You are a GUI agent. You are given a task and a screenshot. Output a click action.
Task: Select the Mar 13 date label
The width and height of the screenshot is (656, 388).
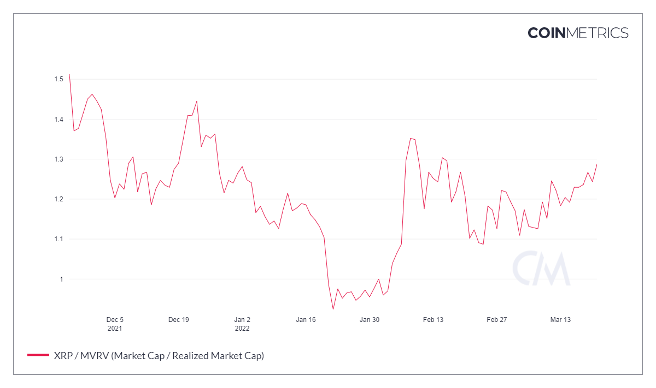coord(560,320)
